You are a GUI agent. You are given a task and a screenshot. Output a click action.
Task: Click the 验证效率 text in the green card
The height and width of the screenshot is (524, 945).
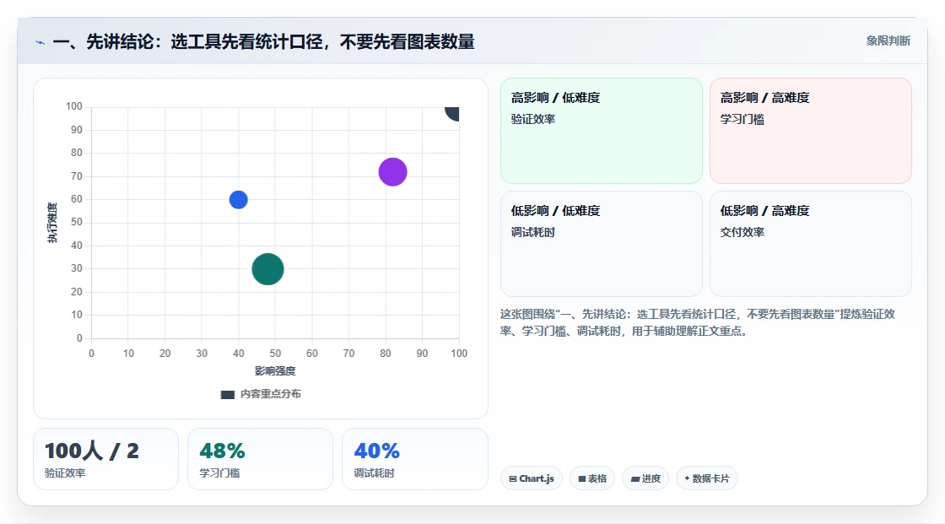click(532, 119)
